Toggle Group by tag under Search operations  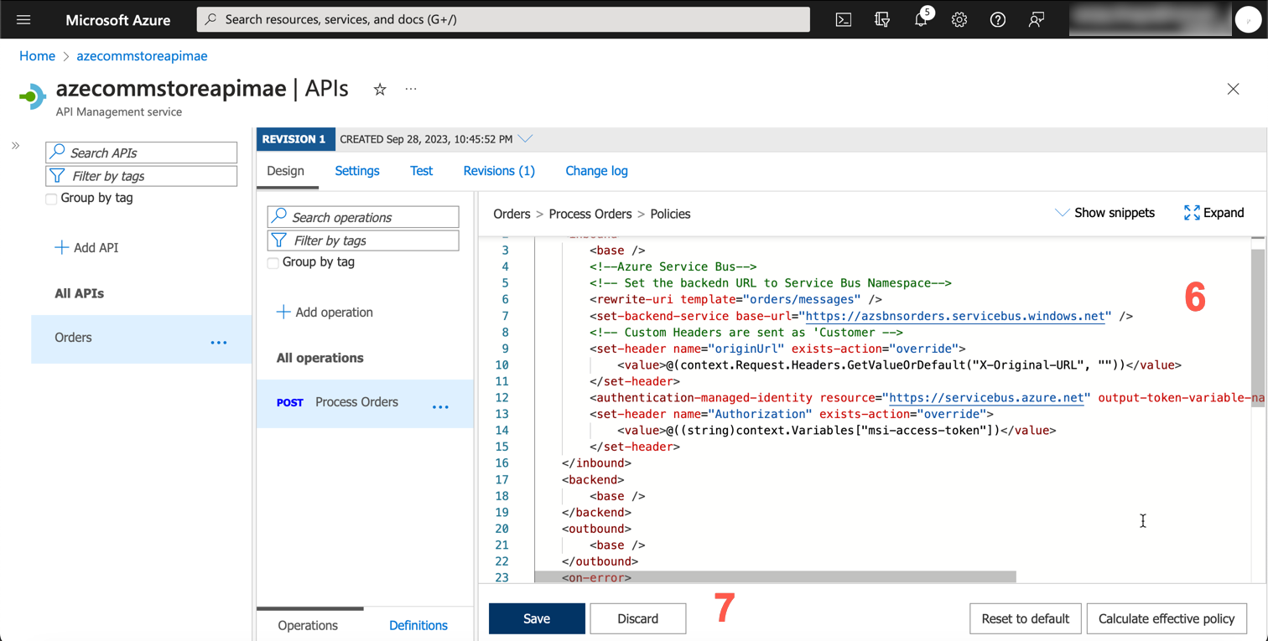273,262
